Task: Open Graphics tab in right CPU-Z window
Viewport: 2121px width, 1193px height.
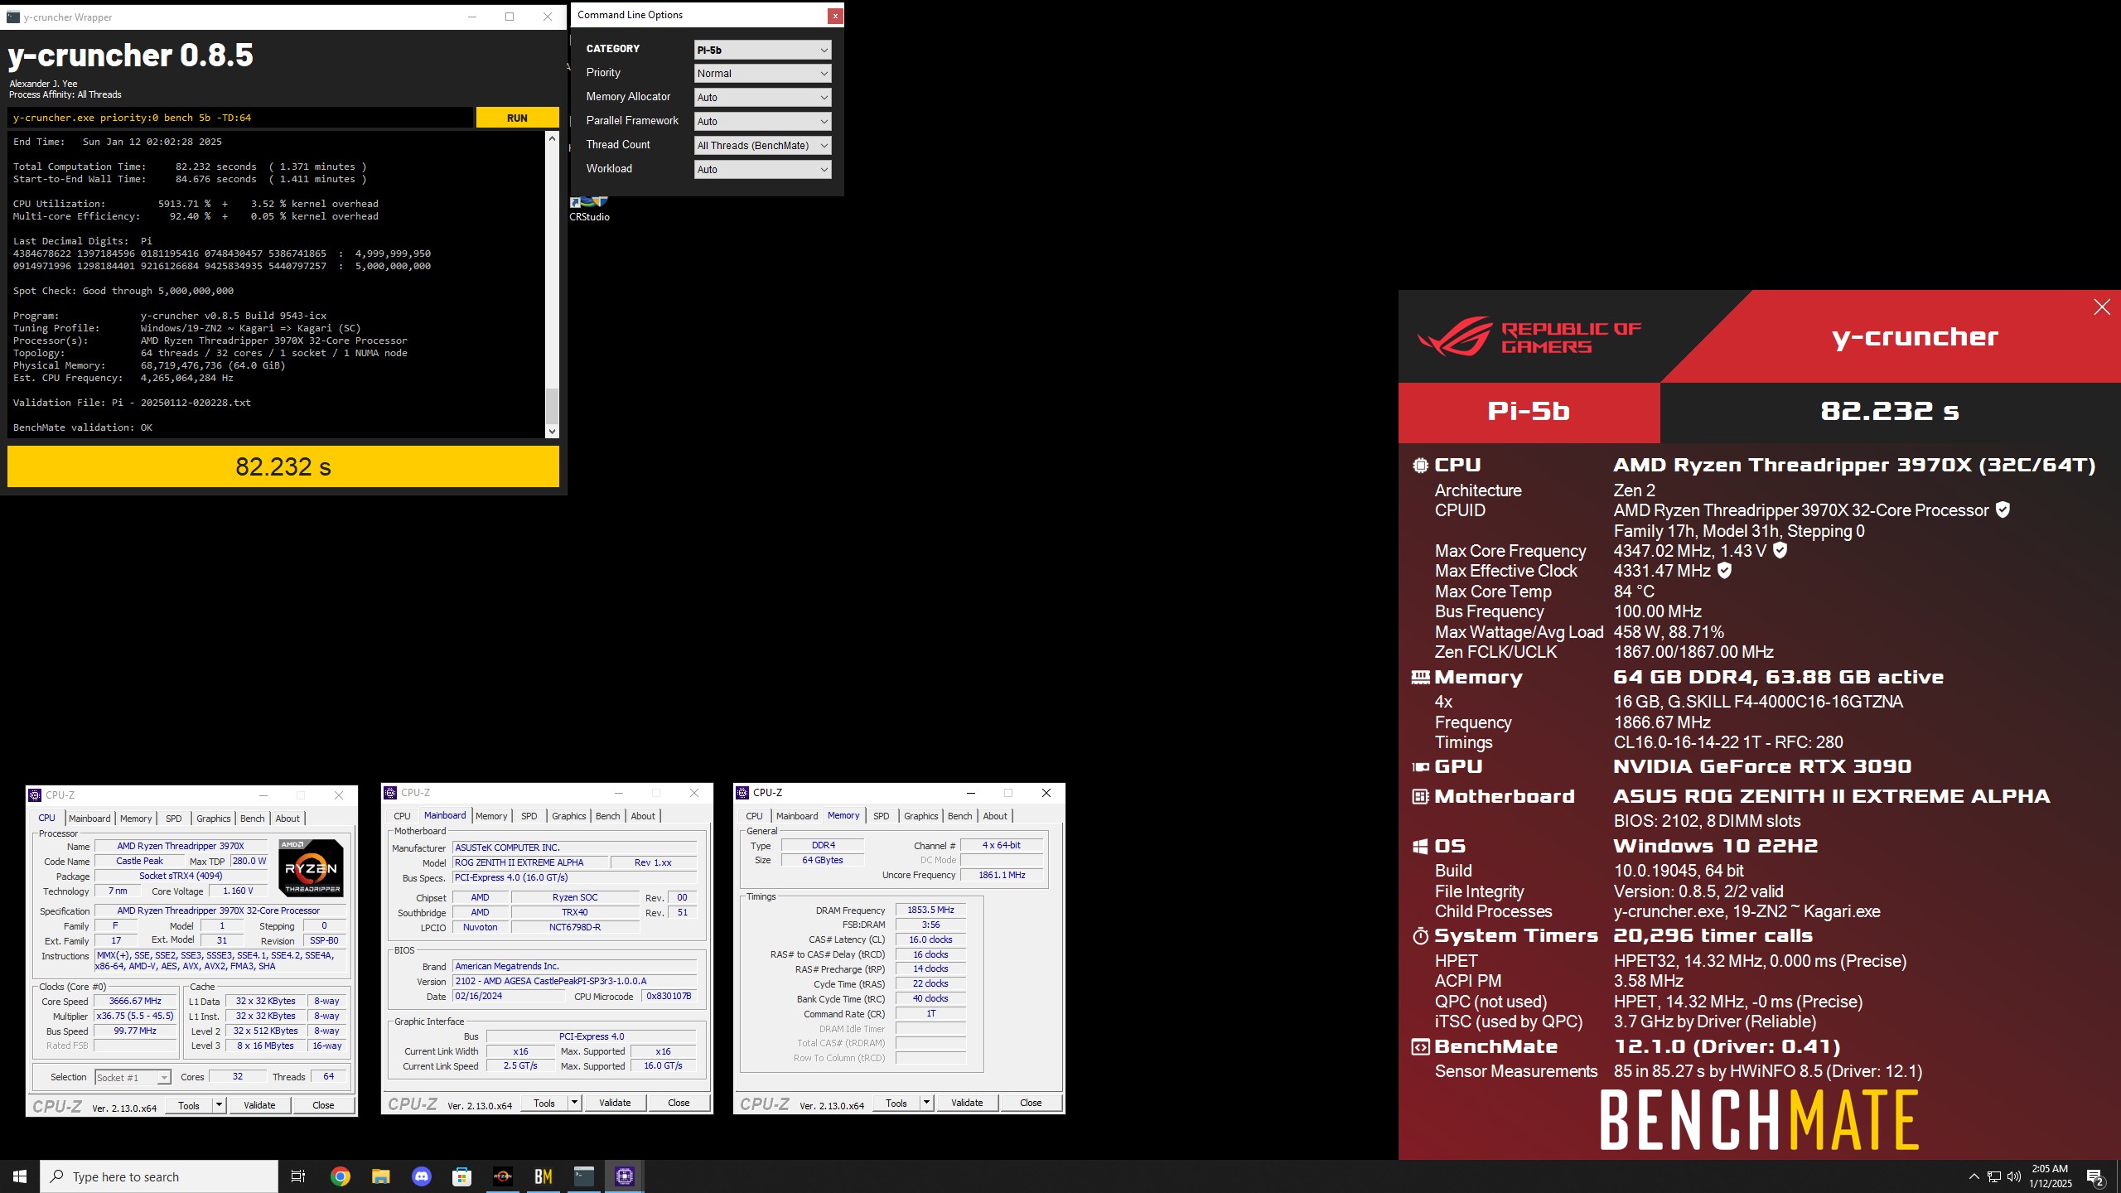Action: (920, 816)
